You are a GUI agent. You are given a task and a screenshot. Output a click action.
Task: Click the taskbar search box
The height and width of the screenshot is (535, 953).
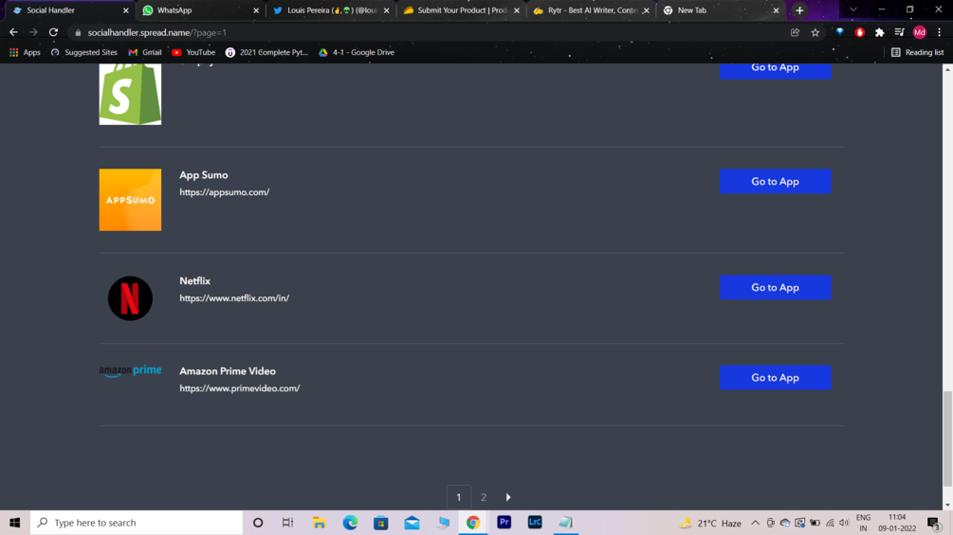(137, 523)
